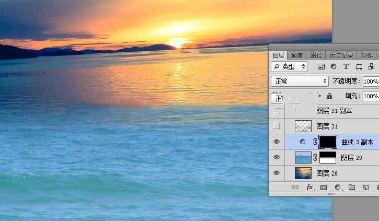Open the 类型 filter dropdown
The width and height of the screenshot is (379, 221).
pos(289,67)
